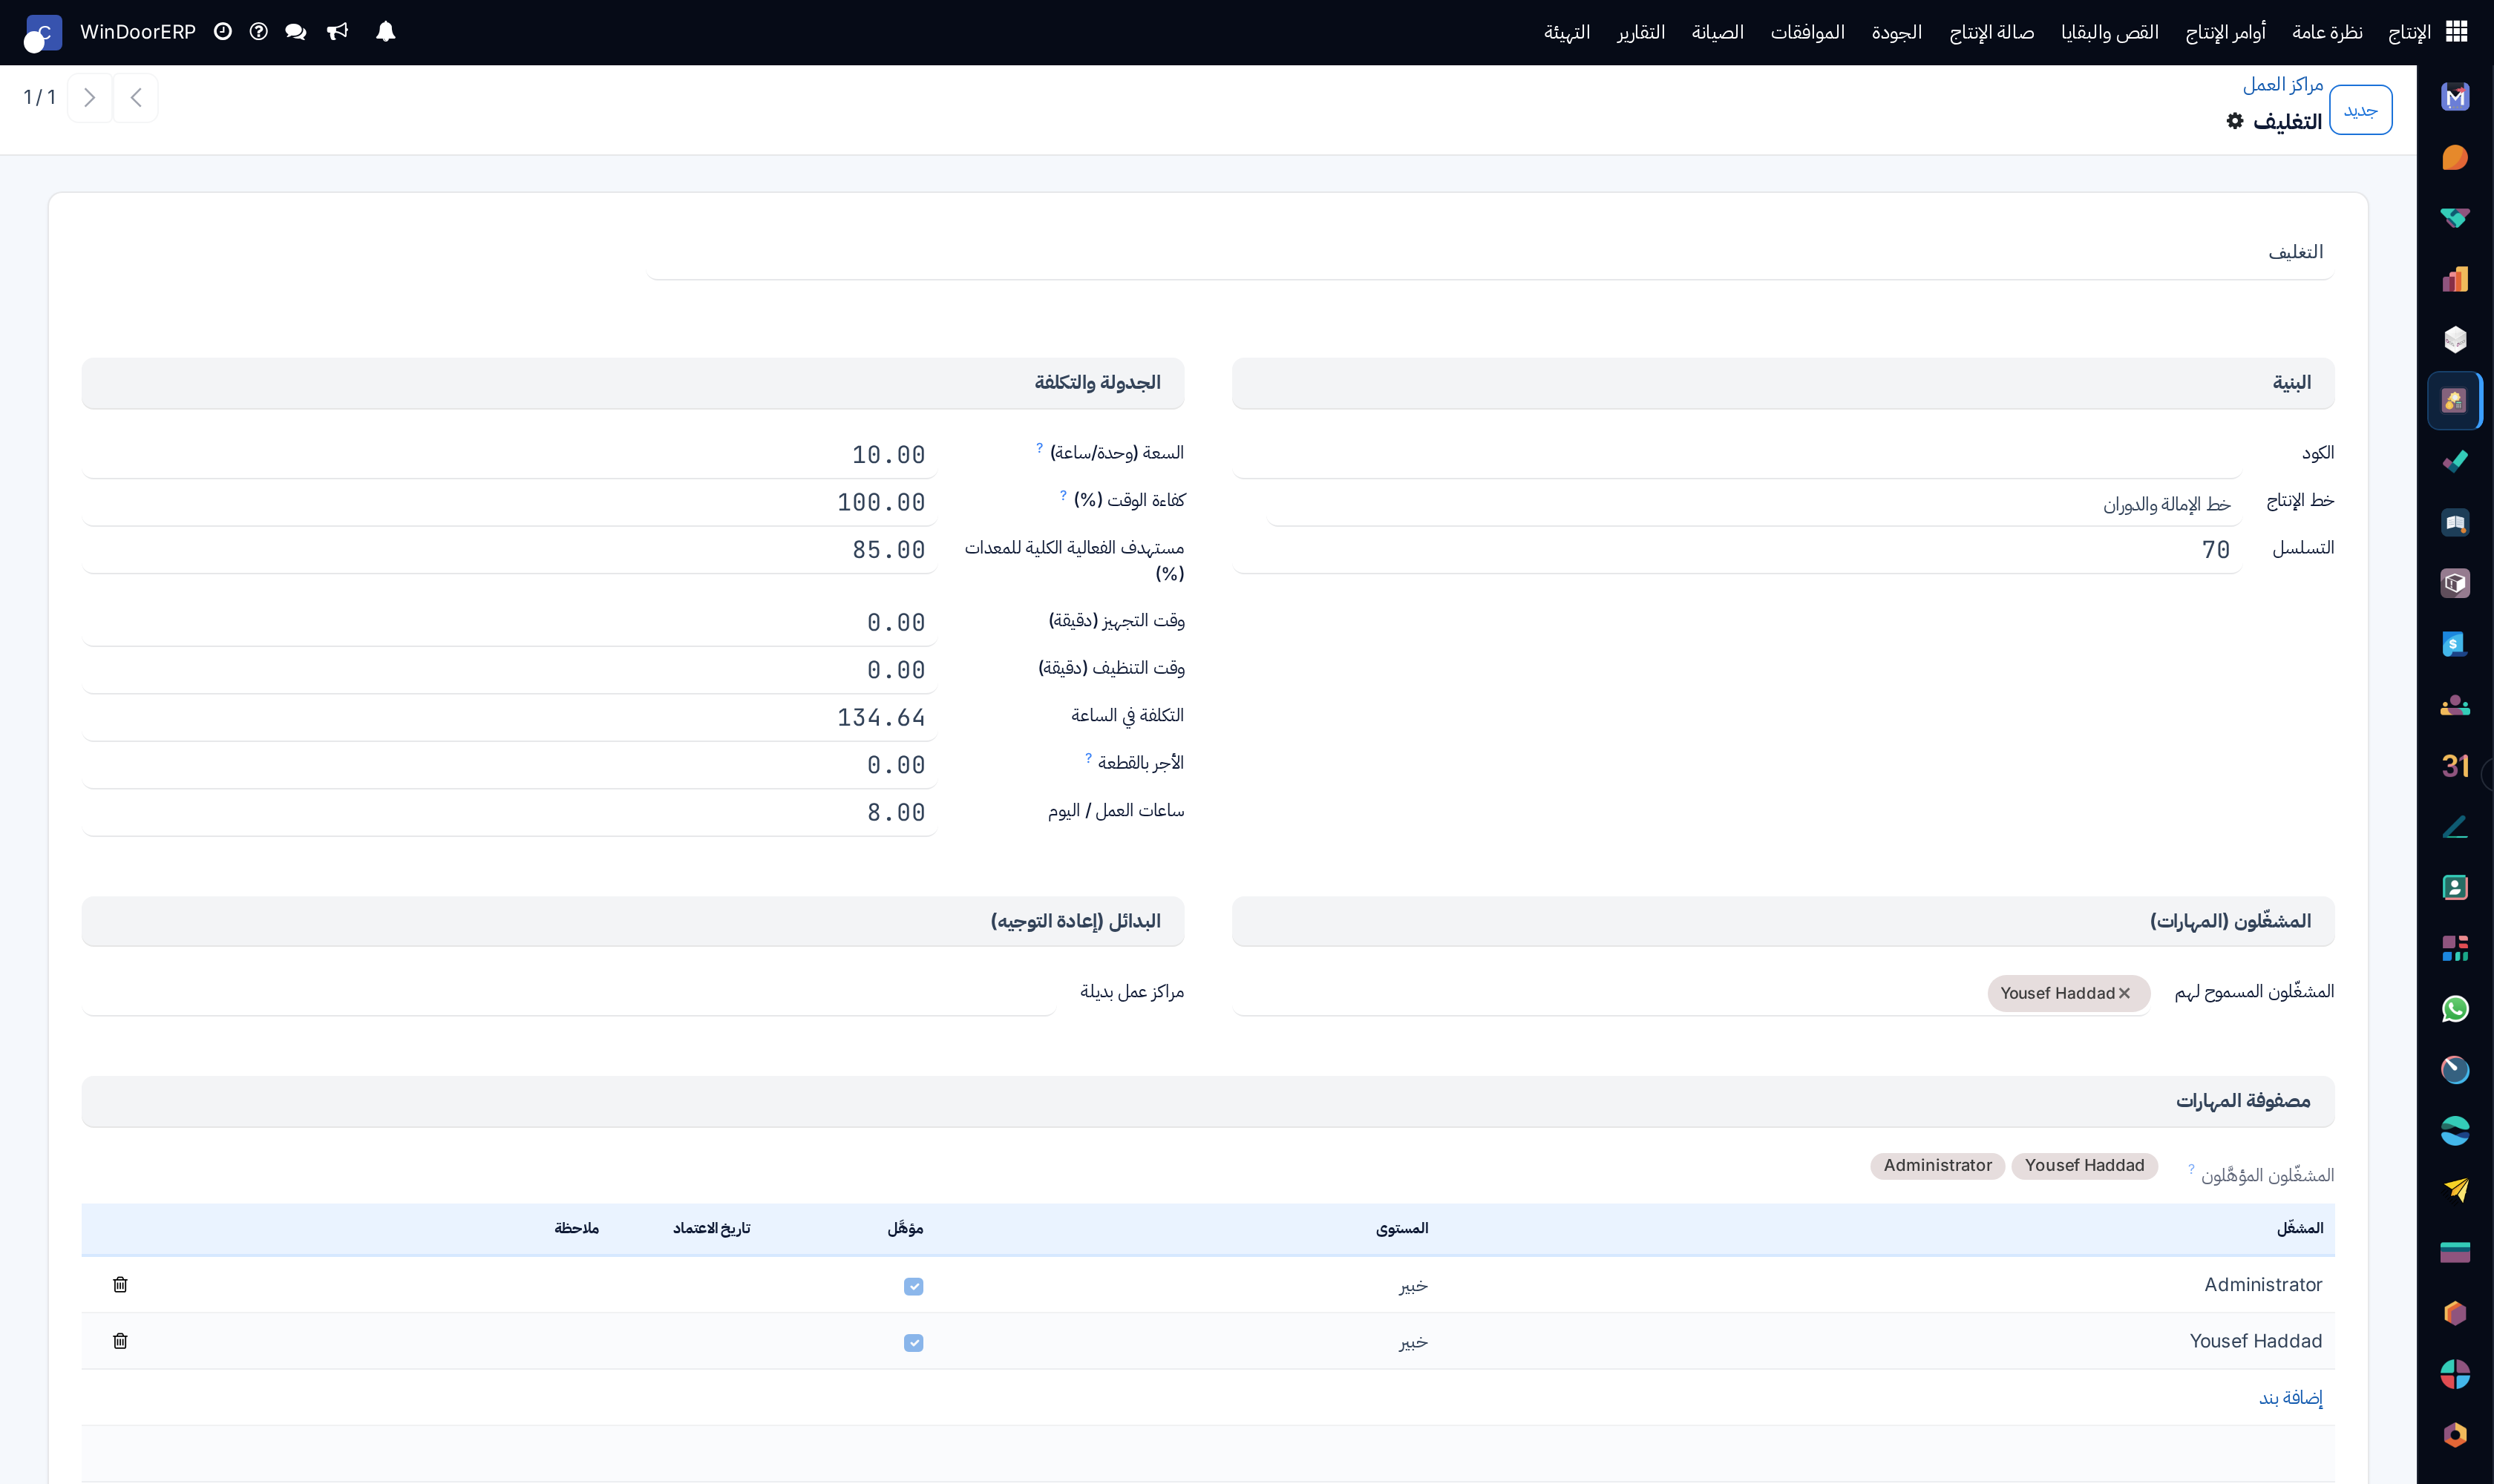The width and height of the screenshot is (2494, 1484).
Task: Open the الجودة menu
Action: (x=1896, y=32)
